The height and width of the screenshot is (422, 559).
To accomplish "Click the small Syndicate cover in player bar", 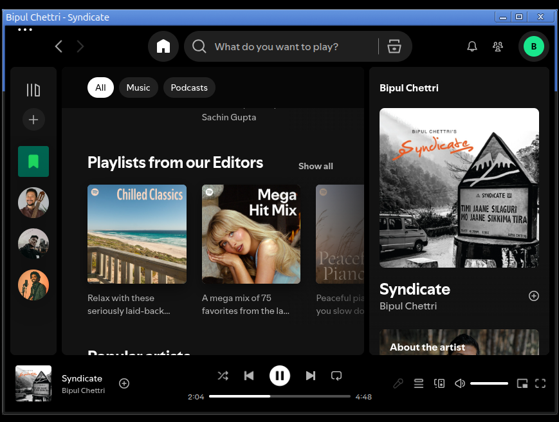I will coord(33,383).
